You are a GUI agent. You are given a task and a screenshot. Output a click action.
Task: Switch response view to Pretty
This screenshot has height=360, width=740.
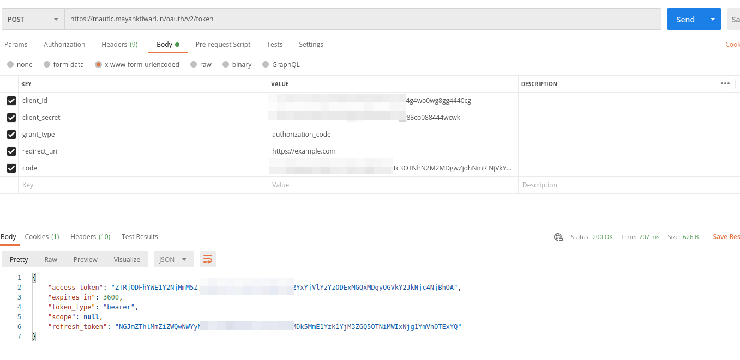[x=19, y=259]
